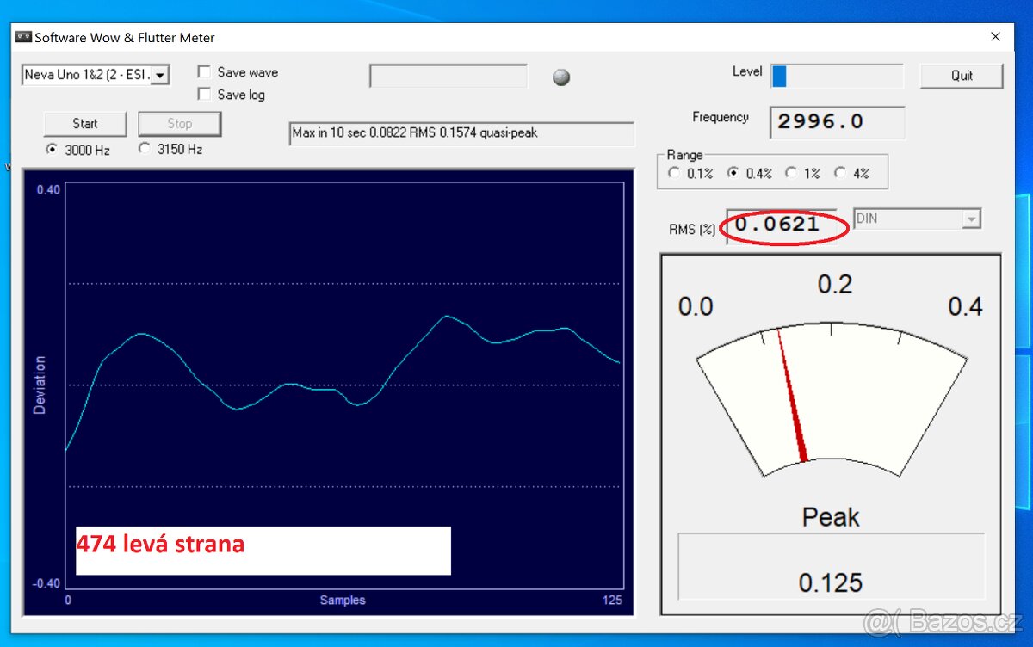Viewport: 1033px width, 647px height.
Task: Click the Frequency readout field showing 2996.0
Action: pyautogui.click(x=837, y=122)
